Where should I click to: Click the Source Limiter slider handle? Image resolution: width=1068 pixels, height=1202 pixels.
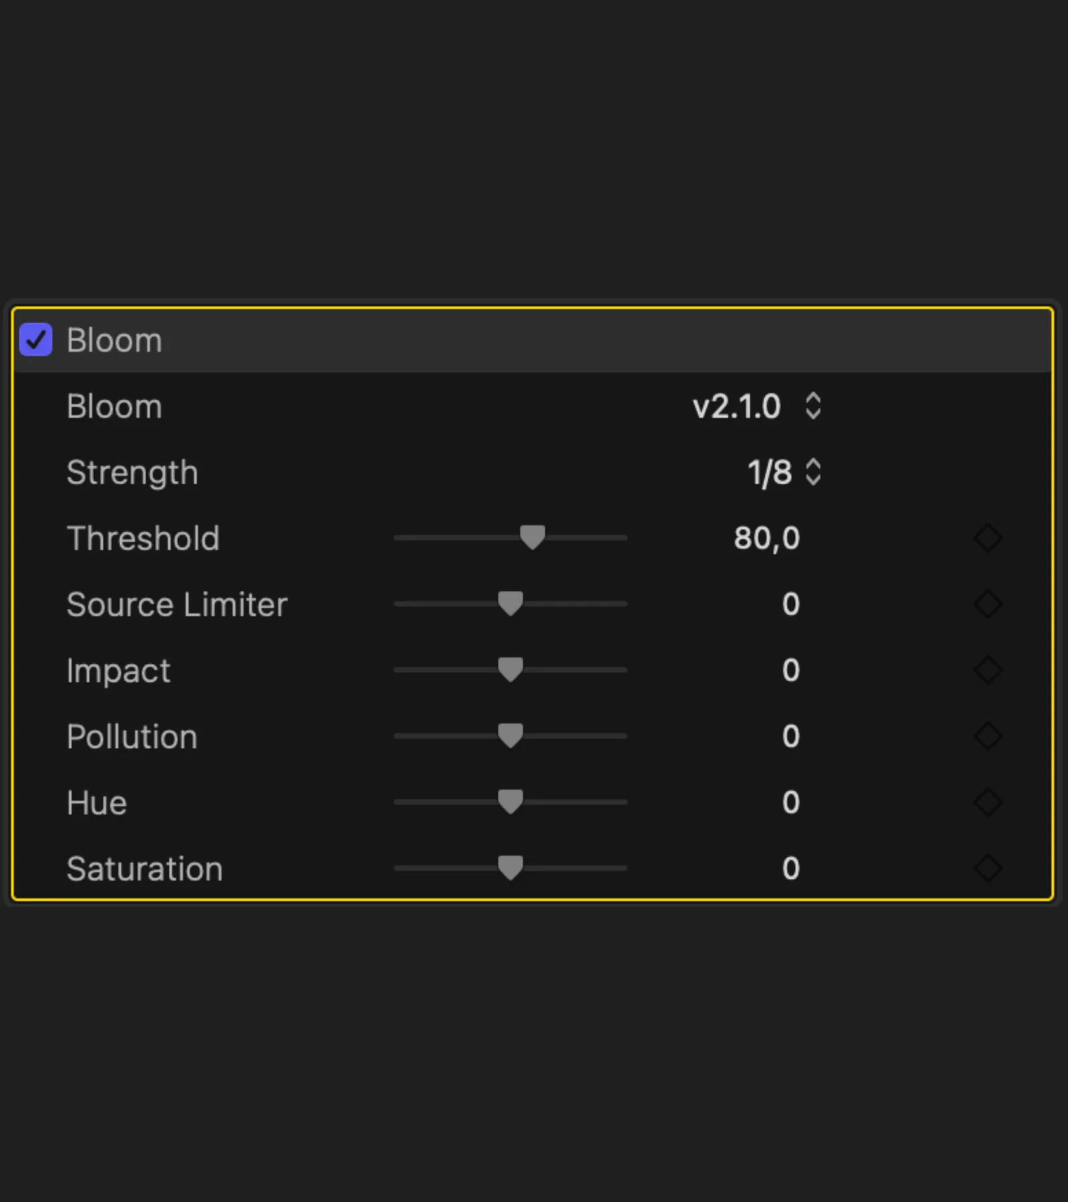click(511, 603)
